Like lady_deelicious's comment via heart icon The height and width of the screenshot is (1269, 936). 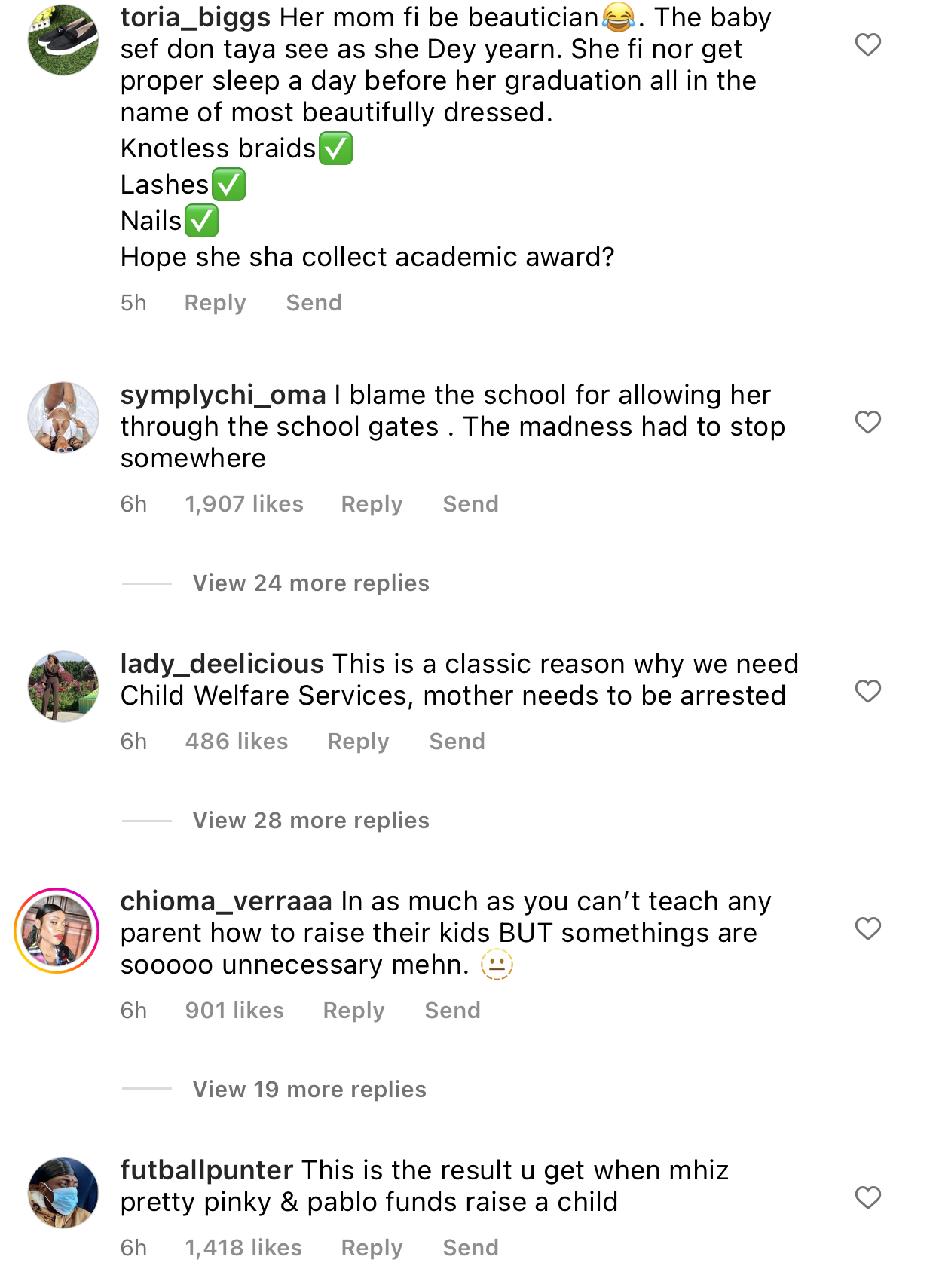(x=867, y=691)
